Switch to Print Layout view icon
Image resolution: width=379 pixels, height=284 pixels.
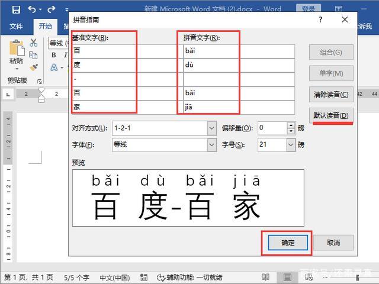(287, 277)
